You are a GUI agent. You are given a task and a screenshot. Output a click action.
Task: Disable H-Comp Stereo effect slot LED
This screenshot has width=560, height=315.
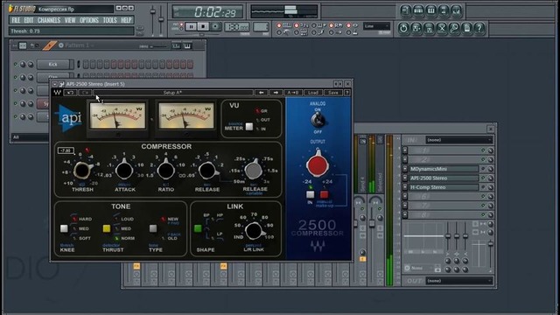[x=483, y=187]
